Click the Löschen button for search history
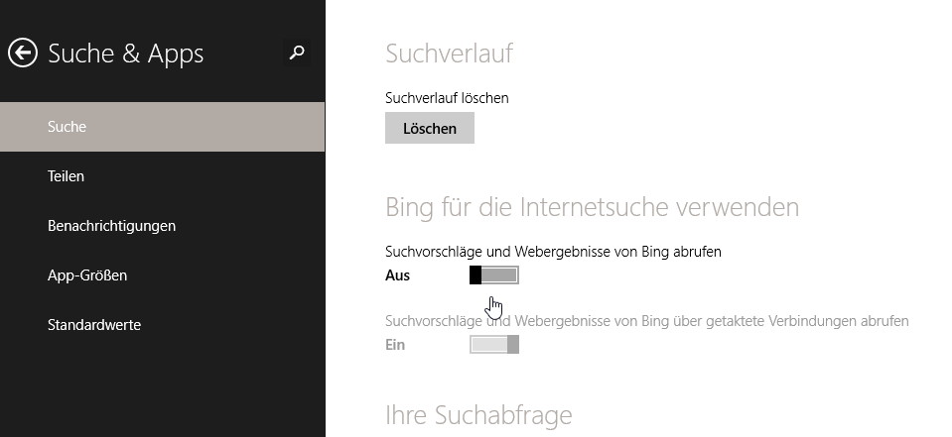Viewport: 952px width, 437px height. click(429, 129)
